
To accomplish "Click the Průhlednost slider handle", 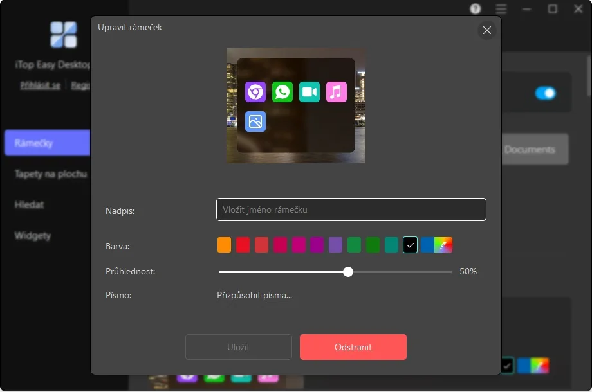I will coord(348,272).
